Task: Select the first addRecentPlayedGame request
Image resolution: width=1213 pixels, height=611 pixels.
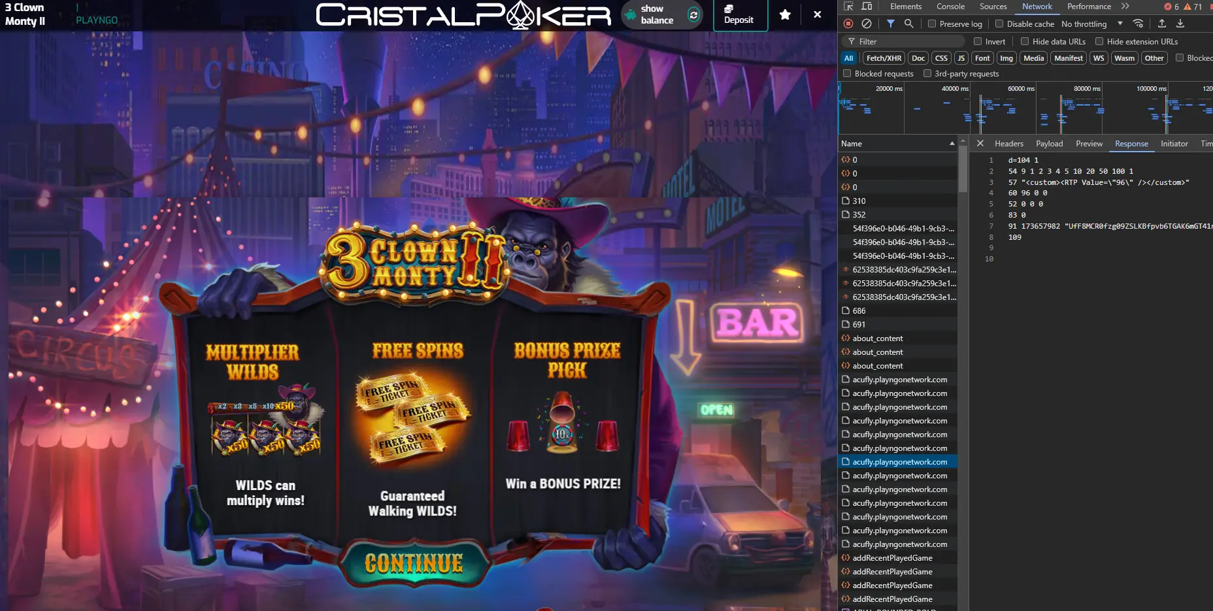Action: click(x=898, y=557)
